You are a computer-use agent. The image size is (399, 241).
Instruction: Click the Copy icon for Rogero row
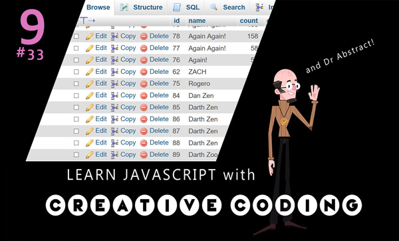pos(115,84)
